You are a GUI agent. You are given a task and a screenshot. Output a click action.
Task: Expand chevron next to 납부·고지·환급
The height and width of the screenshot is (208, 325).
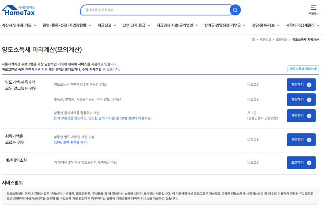pos(149,26)
